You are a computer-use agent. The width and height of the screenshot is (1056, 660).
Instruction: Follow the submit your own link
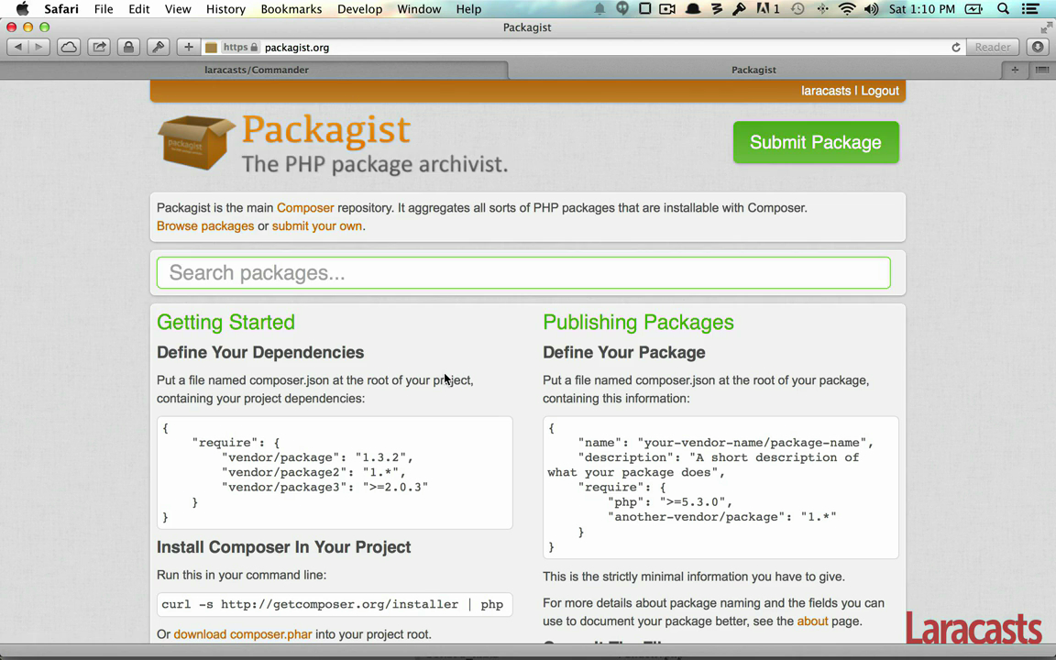[x=317, y=225]
